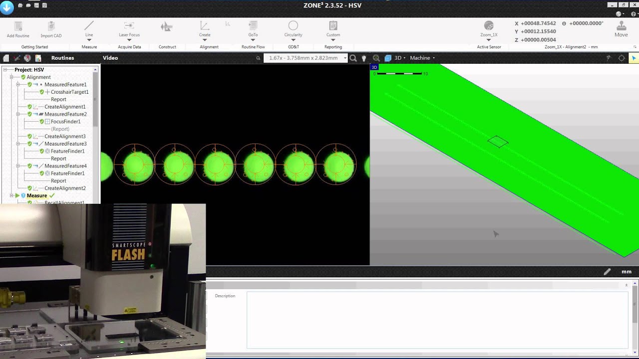Toggle green check on MeasuredFeature3

click(x=29, y=144)
